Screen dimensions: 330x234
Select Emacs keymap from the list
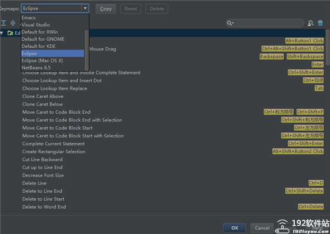coord(53,18)
